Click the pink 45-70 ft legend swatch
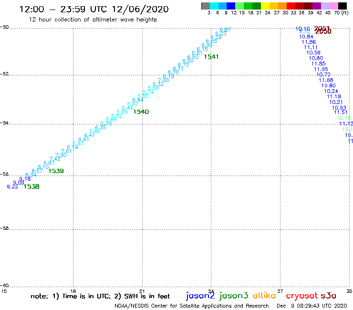 pos(333,6)
